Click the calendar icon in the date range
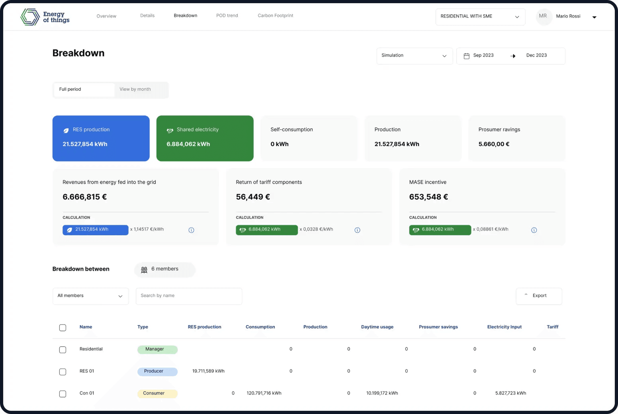The width and height of the screenshot is (618, 414). coord(466,56)
